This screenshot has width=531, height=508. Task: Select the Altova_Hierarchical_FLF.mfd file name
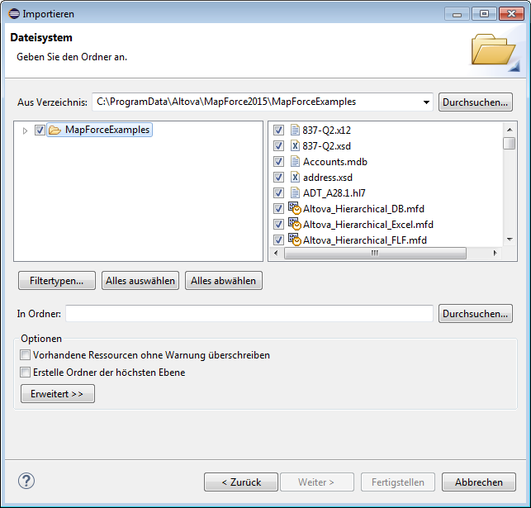pyautogui.click(x=365, y=240)
